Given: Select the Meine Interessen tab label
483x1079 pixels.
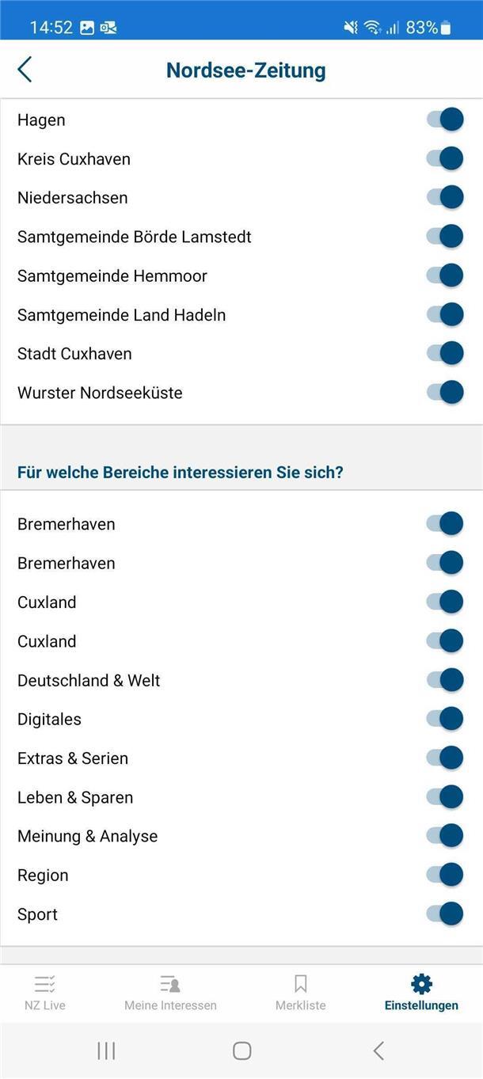Looking at the screenshot, I should (170, 1005).
